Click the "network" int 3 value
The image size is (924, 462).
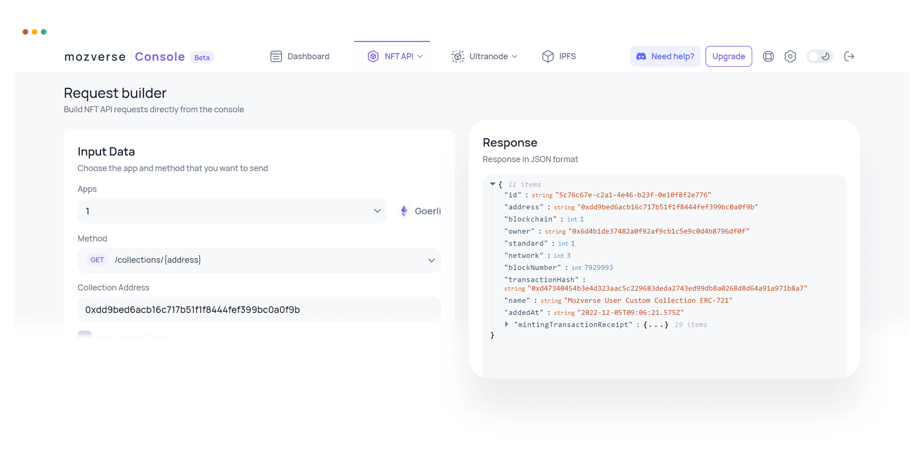pyautogui.click(x=569, y=255)
